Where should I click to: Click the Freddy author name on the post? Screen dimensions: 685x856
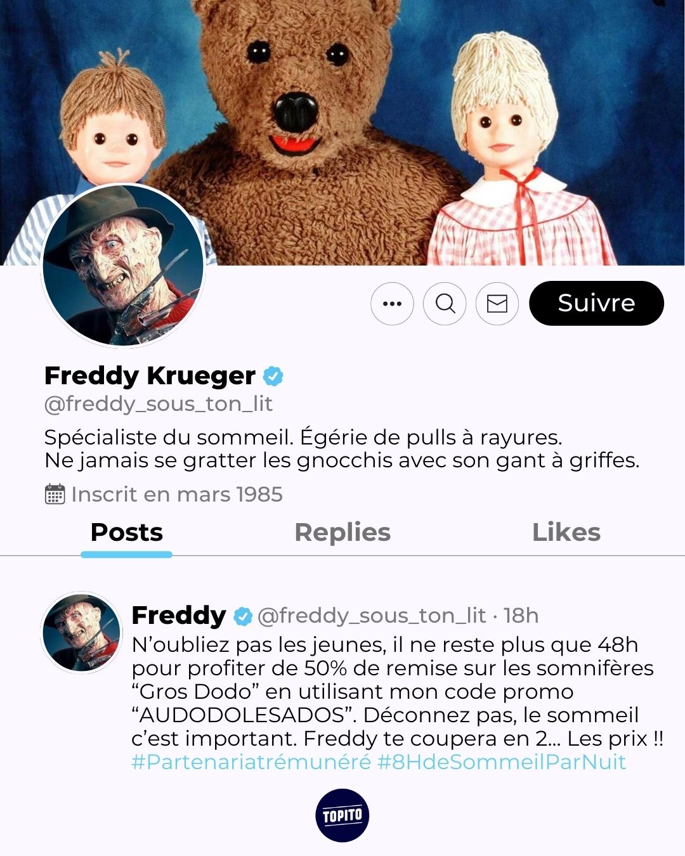tap(178, 616)
